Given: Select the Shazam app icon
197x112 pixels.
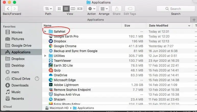Looking at the screenshot, I should tap(51, 99).
